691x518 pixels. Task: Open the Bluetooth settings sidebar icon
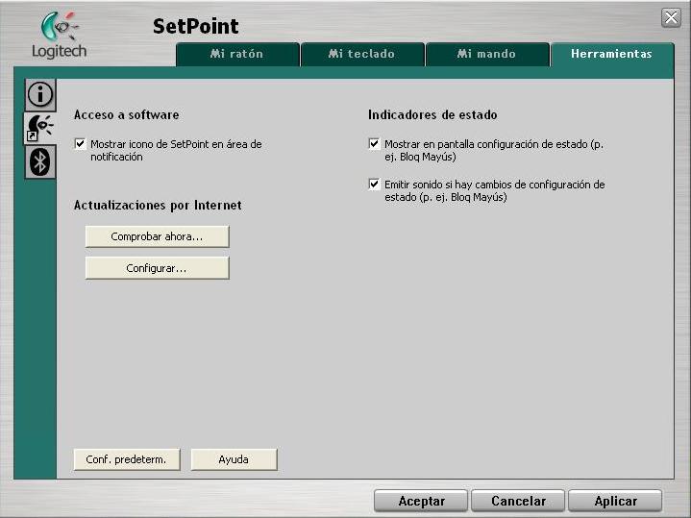pos(39,162)
